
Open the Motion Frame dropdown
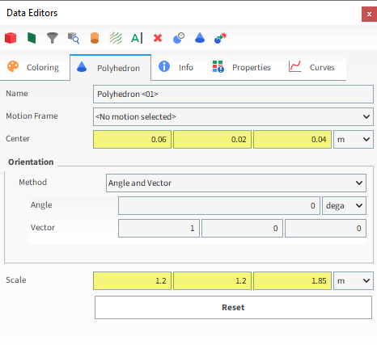tap(233, 116)
